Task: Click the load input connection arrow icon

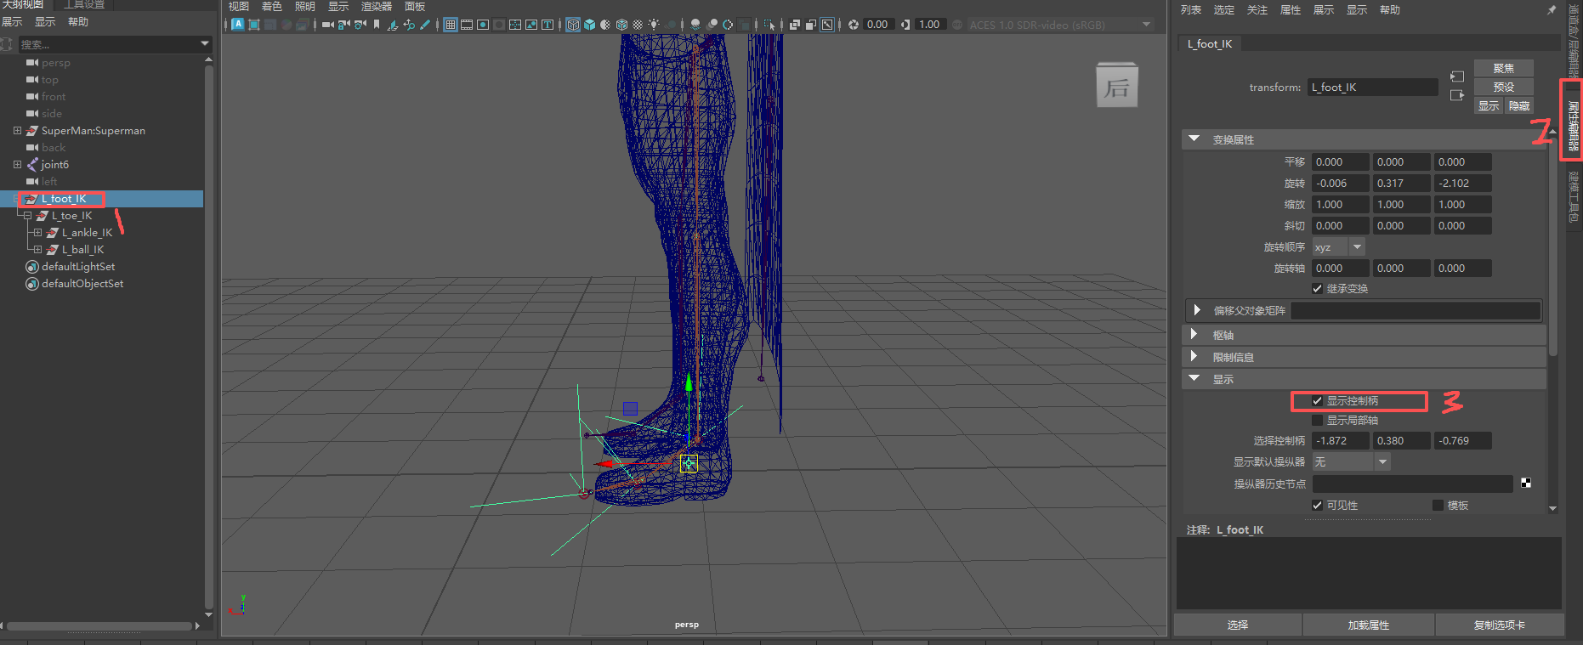Action: [1457, 76]
